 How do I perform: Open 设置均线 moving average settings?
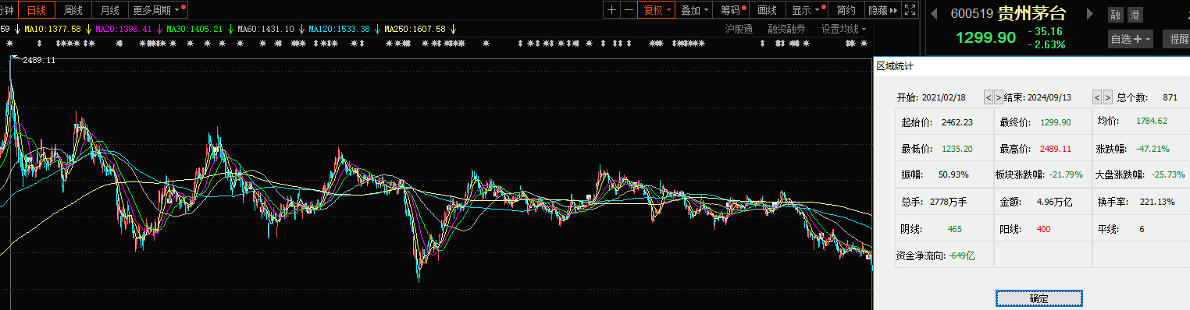843,29
